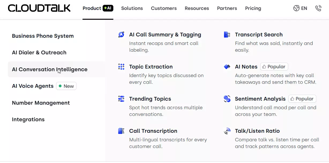This screenshot has height=163, width=329.
Task: Click the Sentiment Analysis icon
Action: (227, 99)
